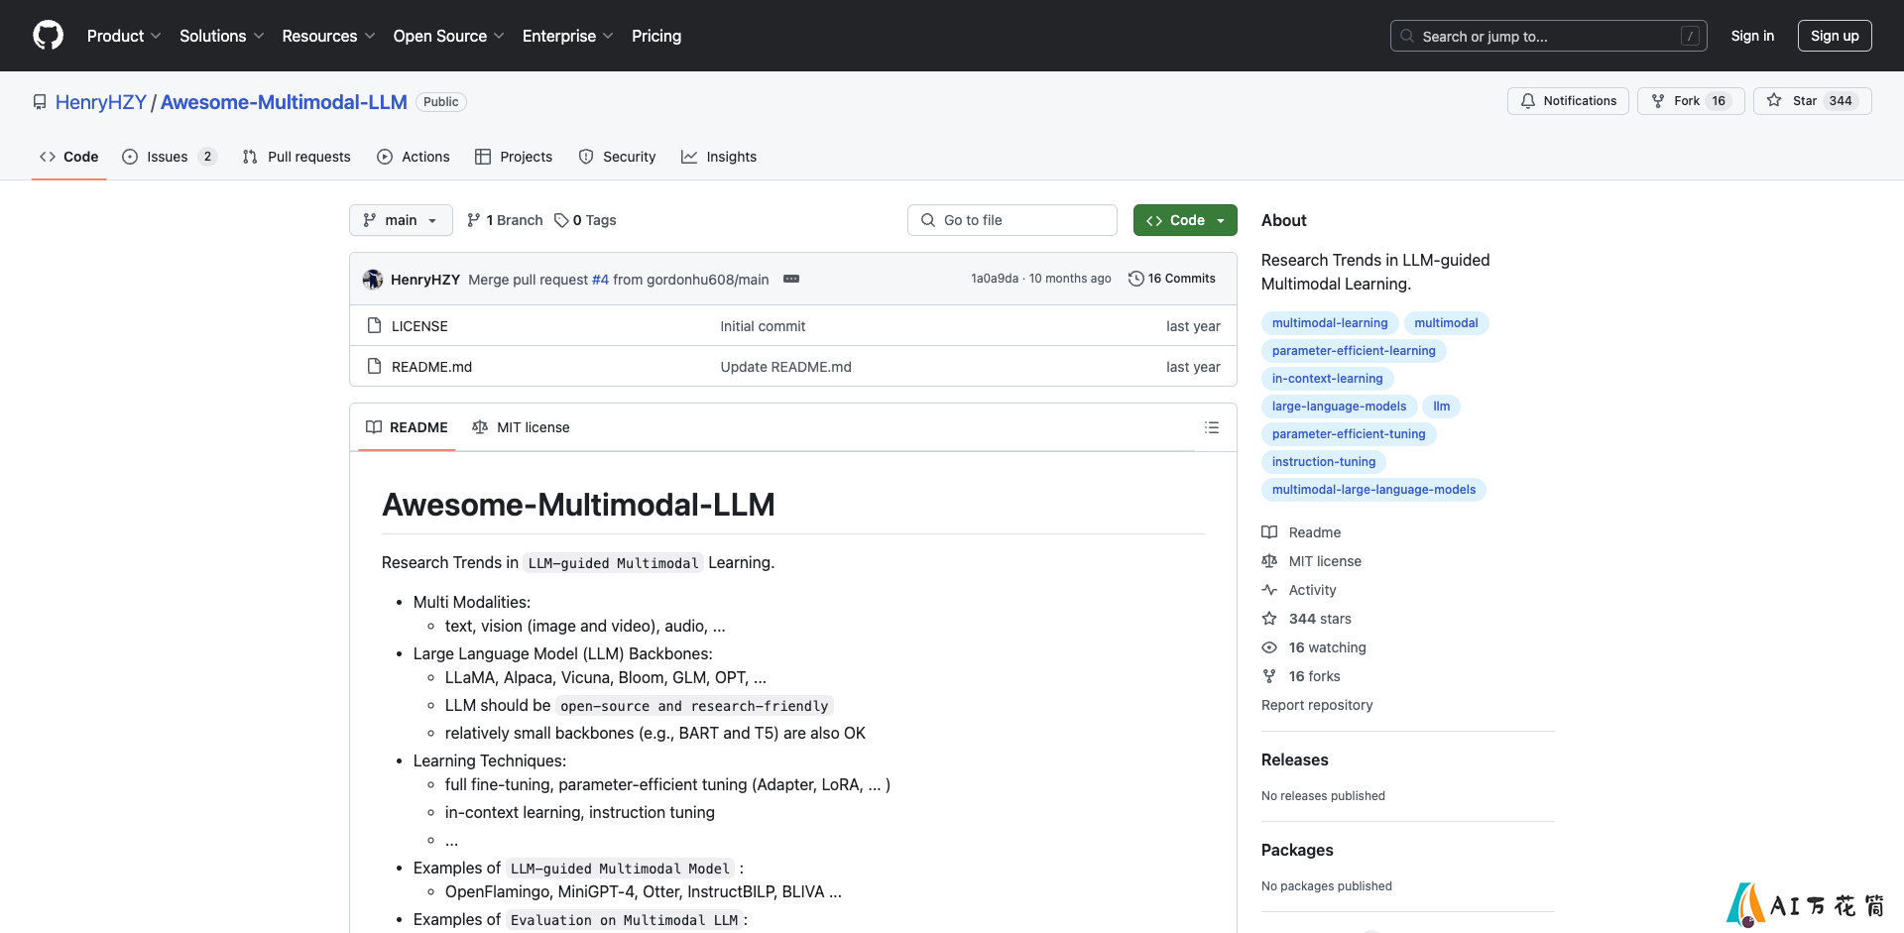Click the LICENSE file icon
This screenshot has width=1904, height=933.
click(x=374, y=325)
